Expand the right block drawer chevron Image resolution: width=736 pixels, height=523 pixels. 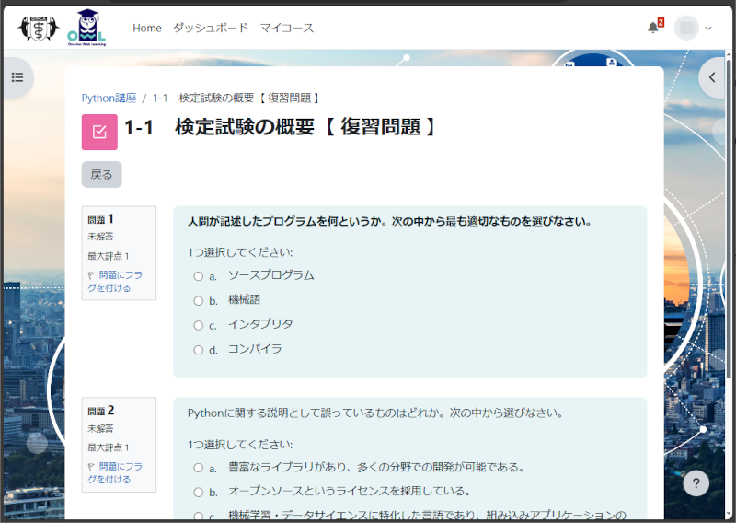click(712, 78)
